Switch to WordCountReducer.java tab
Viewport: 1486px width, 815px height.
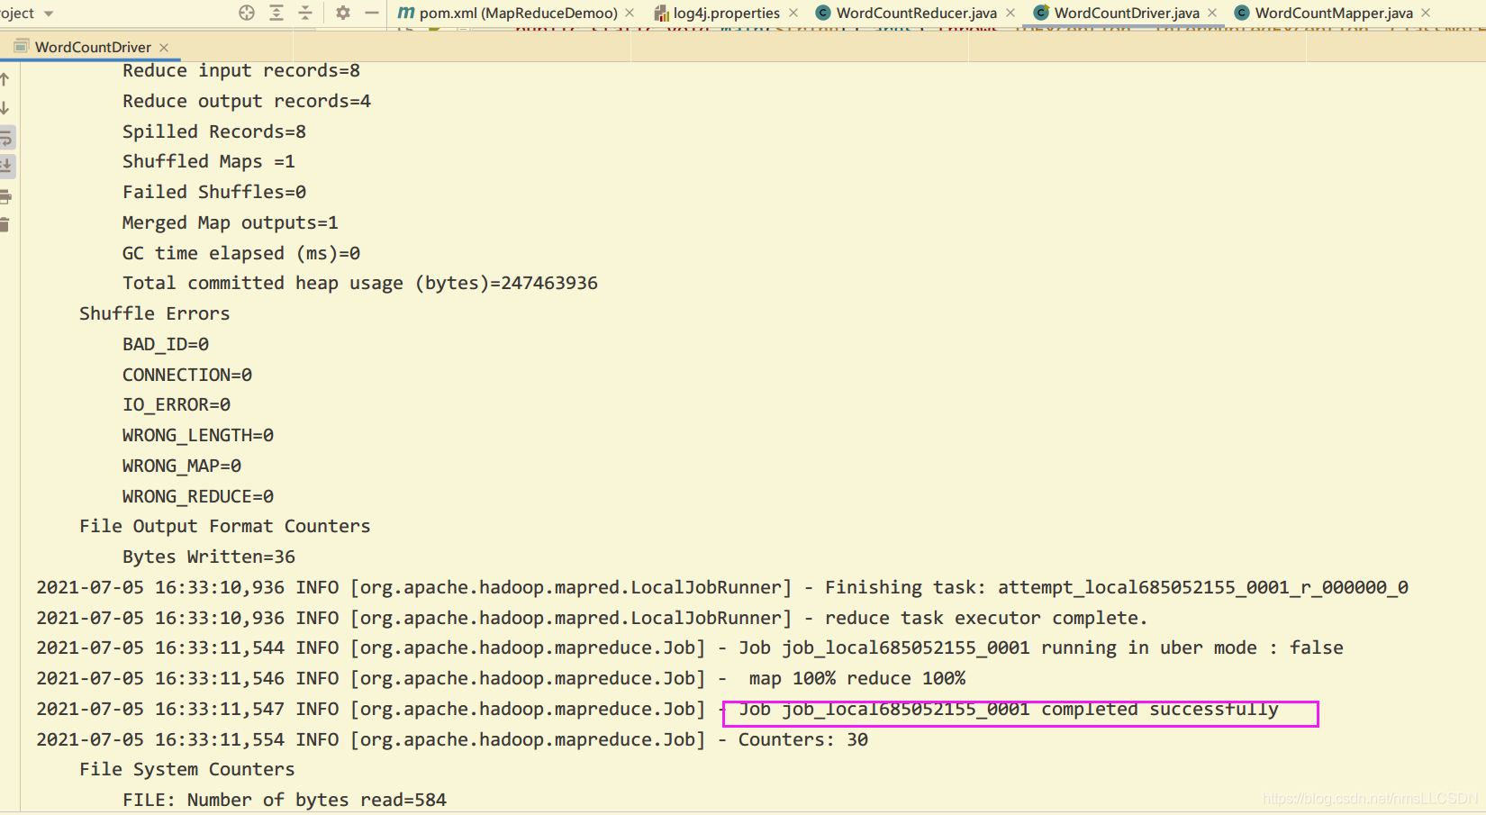(x=916, y=13)
